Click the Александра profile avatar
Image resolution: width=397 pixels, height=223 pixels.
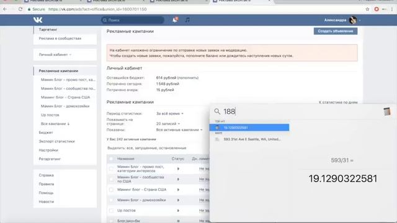353,20
